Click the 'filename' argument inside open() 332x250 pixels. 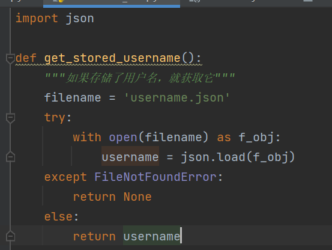(x=173, y=137)
